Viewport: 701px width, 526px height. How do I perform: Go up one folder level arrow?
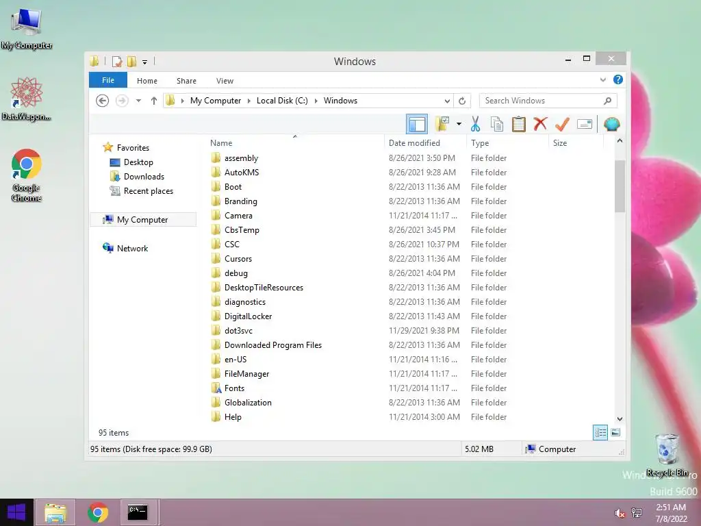click(x=154, y=101)
